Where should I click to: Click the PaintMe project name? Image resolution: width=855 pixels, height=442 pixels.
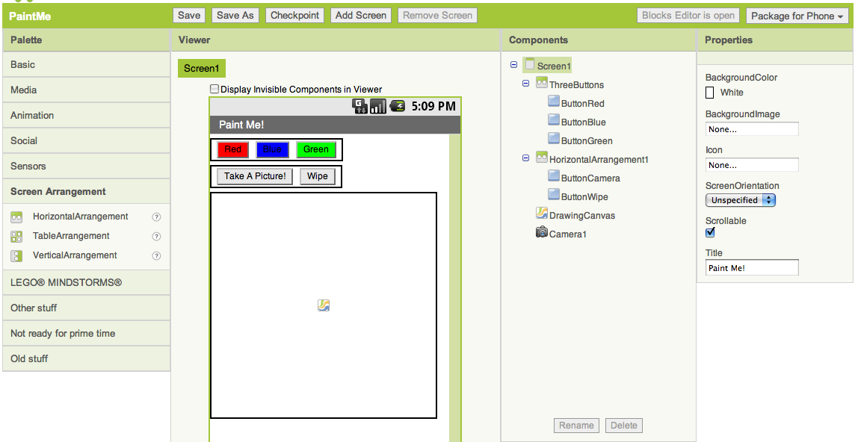[30, 16]
